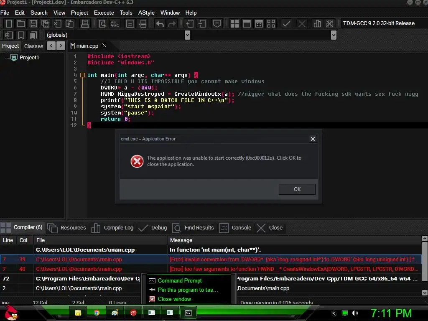Open the (globals) scope dropdown
Viewport: 428px width, 321px height.
(187, 35)
